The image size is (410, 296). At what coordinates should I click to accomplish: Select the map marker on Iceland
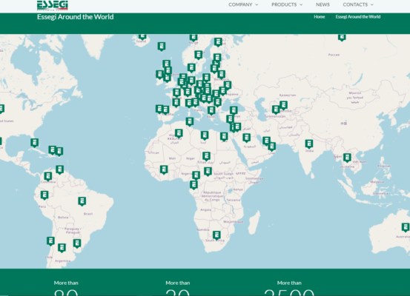[x=142, y=36]
